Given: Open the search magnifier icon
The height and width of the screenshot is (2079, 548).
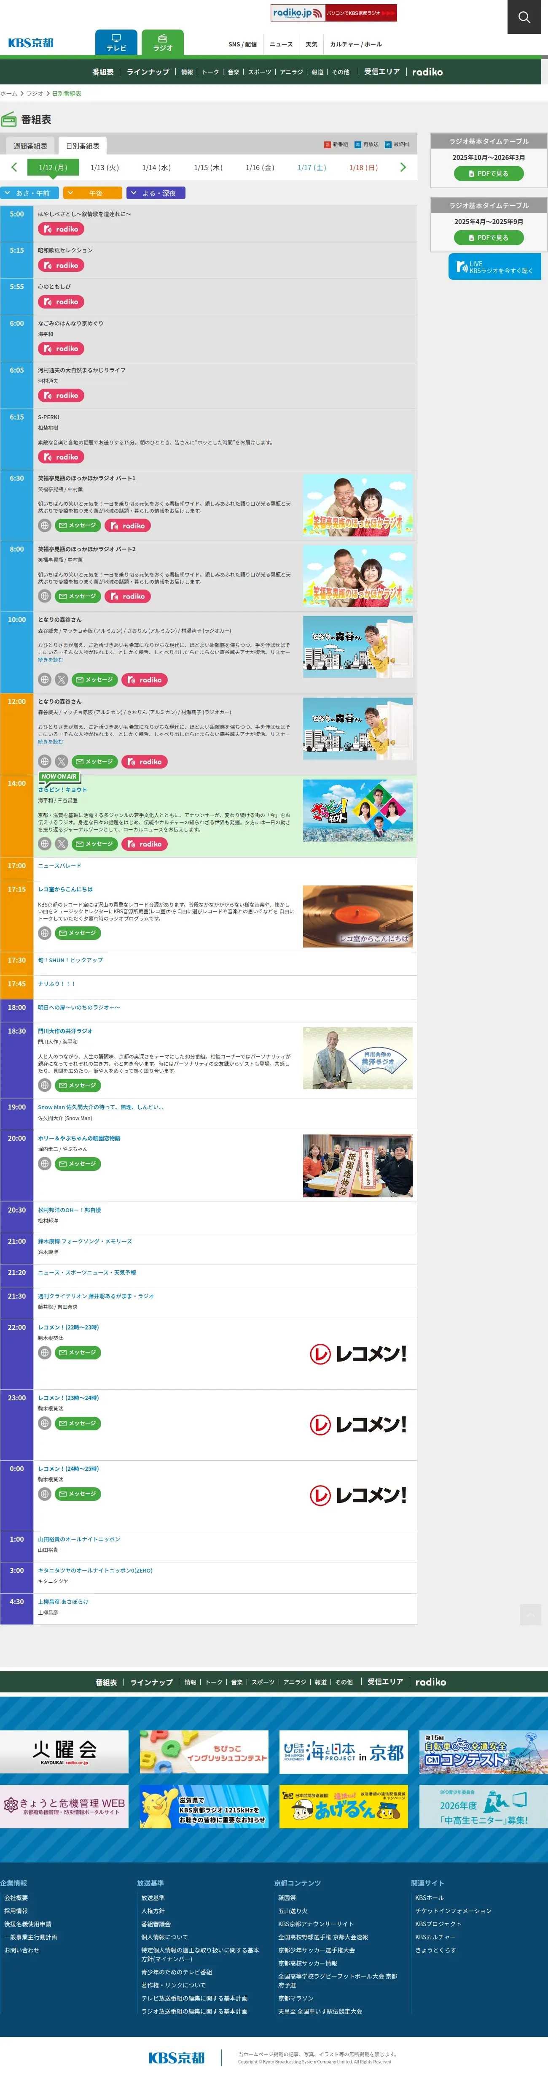Looking at the screenshot, I should [x=524, y=17].
